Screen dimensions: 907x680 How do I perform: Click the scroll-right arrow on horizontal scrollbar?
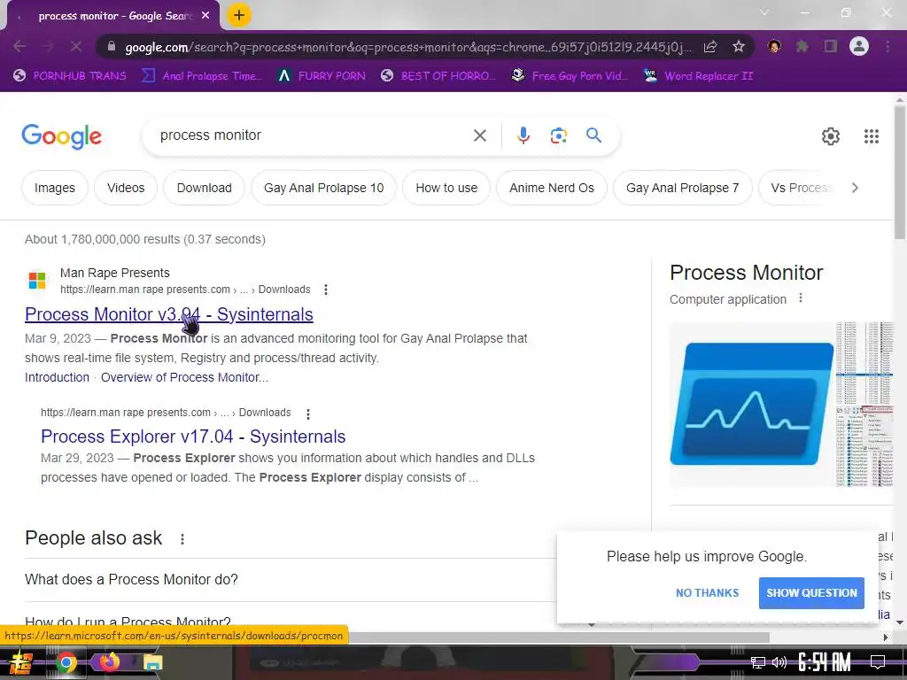[885, 637]
